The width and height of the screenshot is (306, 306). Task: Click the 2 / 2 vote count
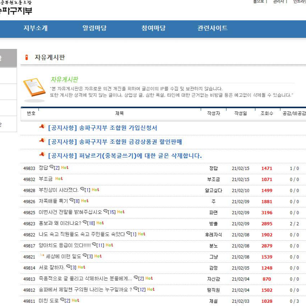click(294, 224)
